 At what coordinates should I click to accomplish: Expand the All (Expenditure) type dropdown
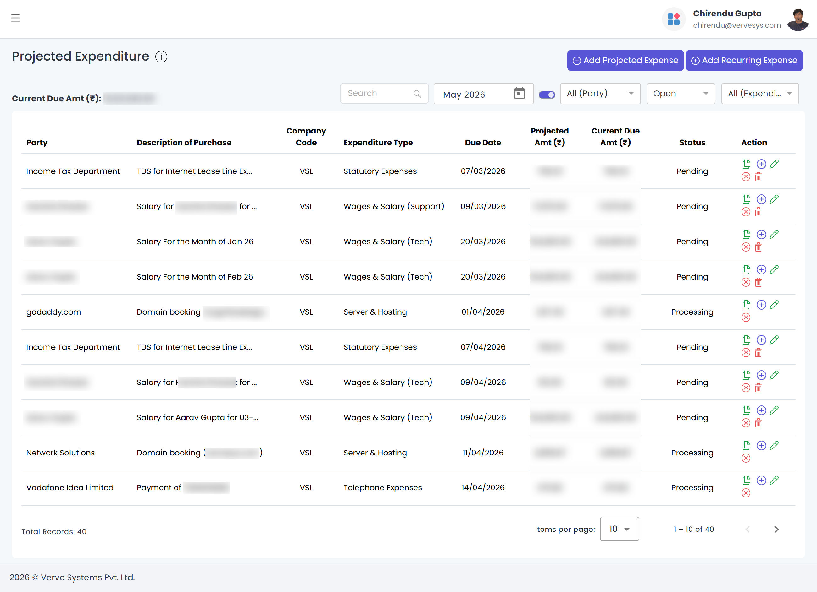pyautogui.click(x=760, y=94)
